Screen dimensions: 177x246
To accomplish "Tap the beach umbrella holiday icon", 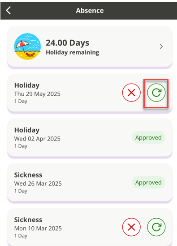I will tap(27, 47).
